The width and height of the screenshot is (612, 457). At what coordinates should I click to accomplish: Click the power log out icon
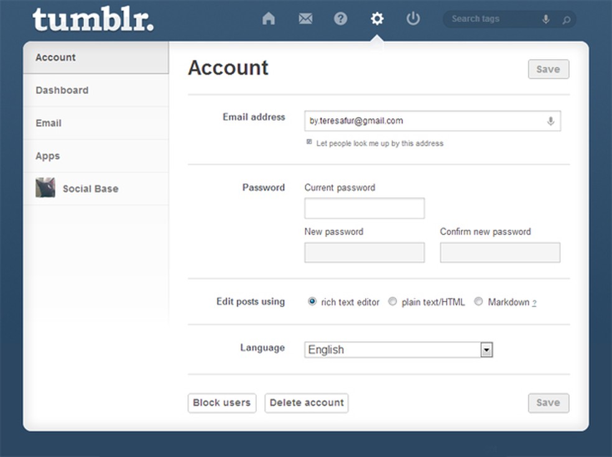[x=413, y=19]
